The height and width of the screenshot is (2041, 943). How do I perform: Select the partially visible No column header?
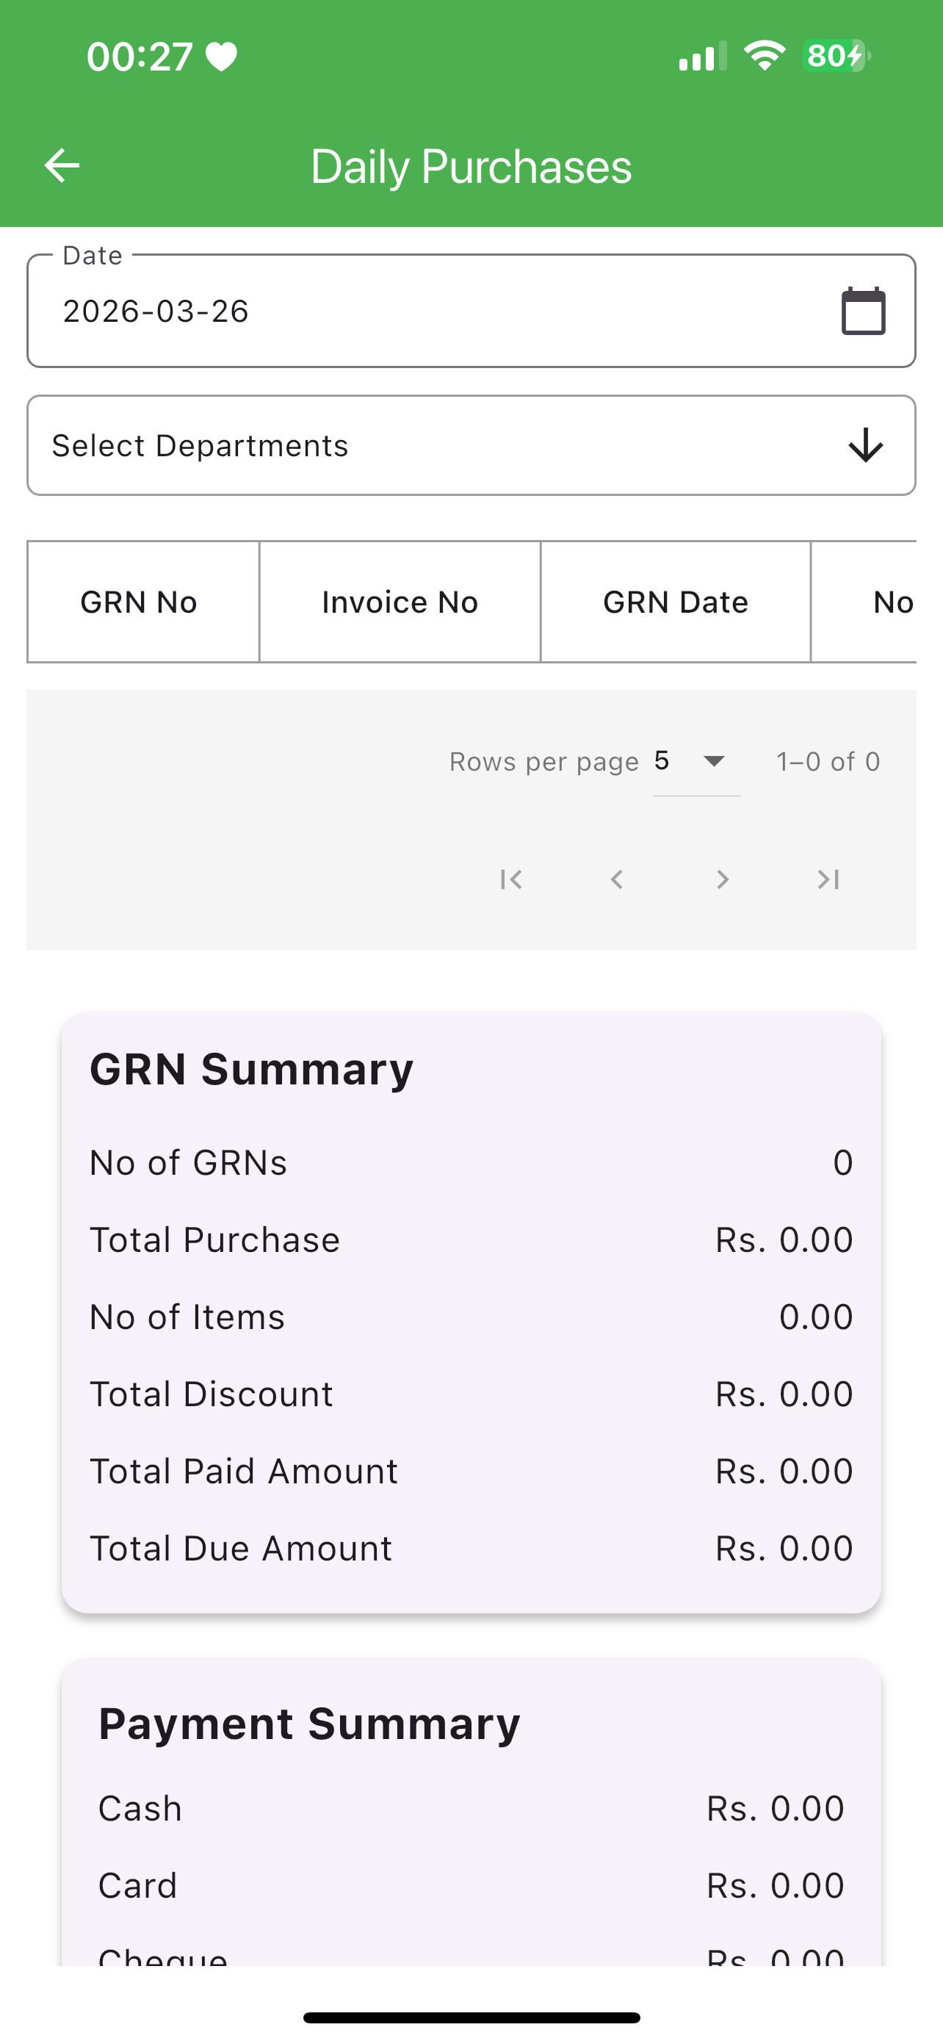864,602
